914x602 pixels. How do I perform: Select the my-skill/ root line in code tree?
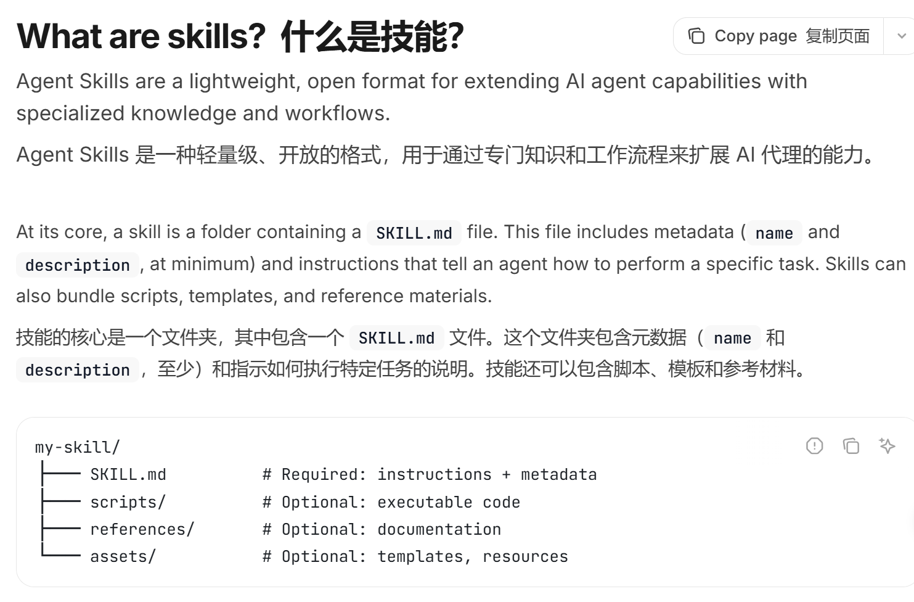point(78,447)
